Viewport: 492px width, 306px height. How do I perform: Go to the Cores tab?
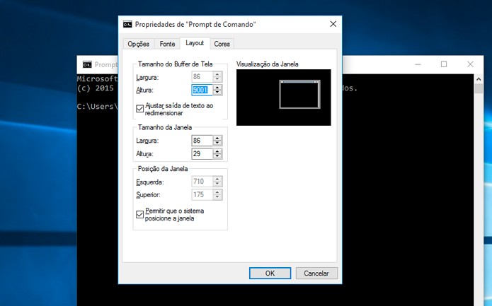[x=222, y=44]
